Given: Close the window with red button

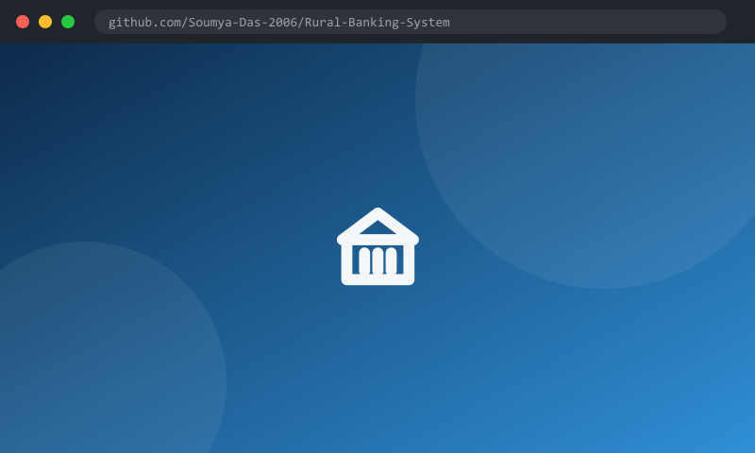Looking at the screenshot, I should [x=23, y=22].
